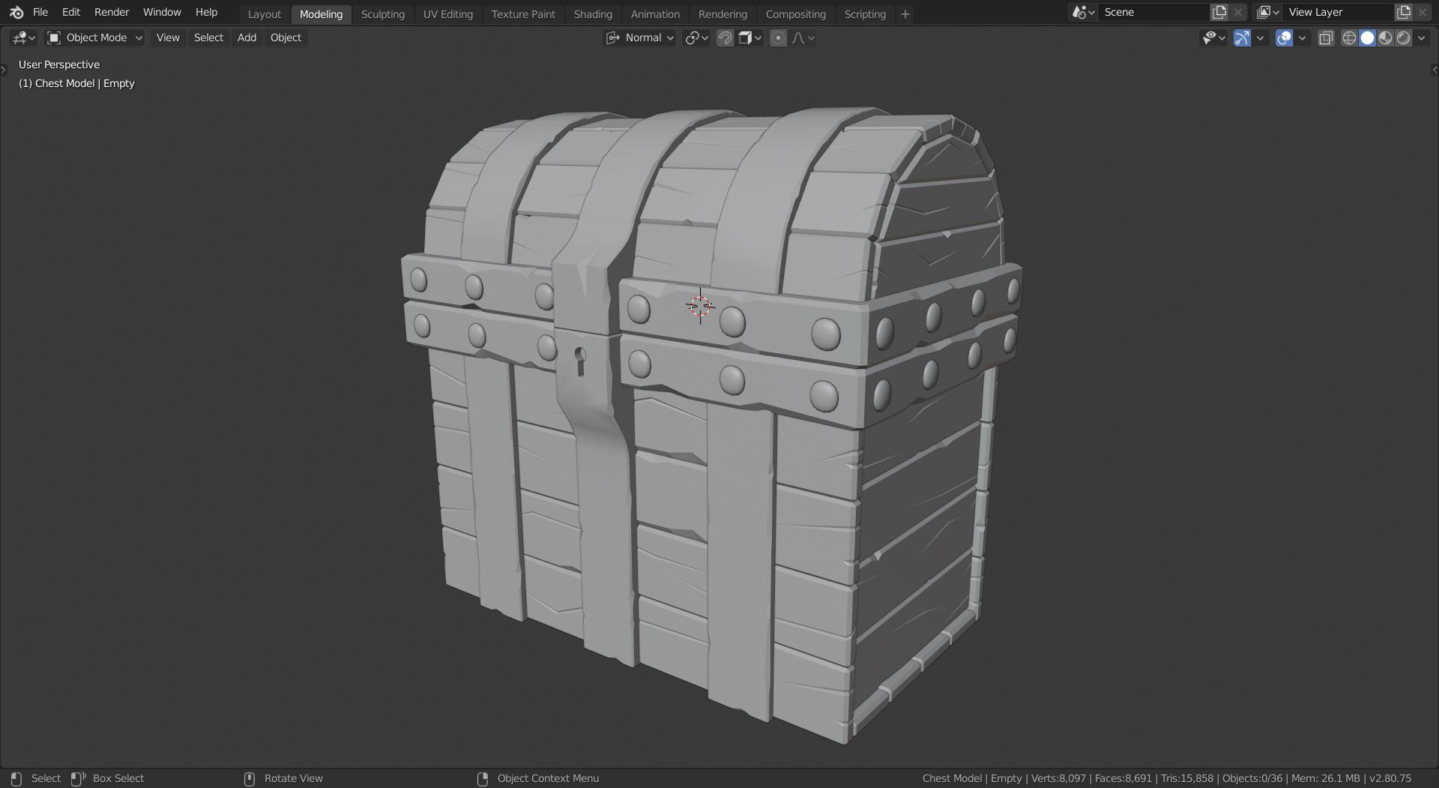Open the scene browse icon

tap(1084, 13)
